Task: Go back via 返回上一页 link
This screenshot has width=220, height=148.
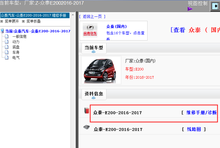Action: pyautogui.click(x=92, y=16)
